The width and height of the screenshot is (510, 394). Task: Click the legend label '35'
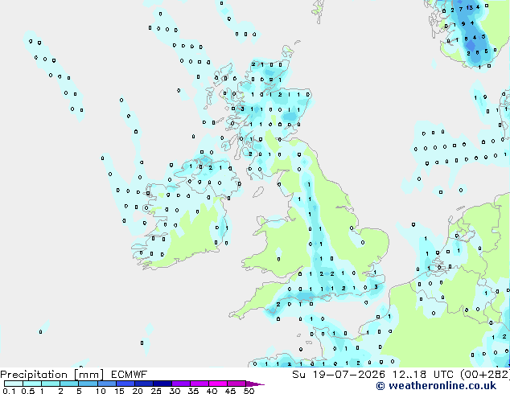coord(193,391)
